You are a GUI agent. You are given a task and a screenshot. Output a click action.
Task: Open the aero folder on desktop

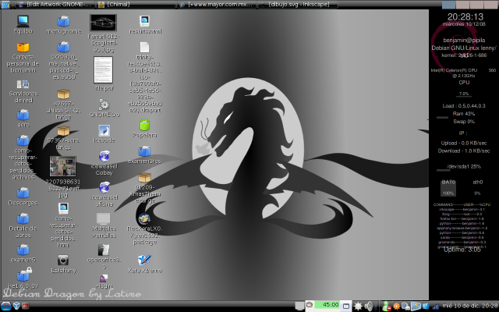[23, 115]
